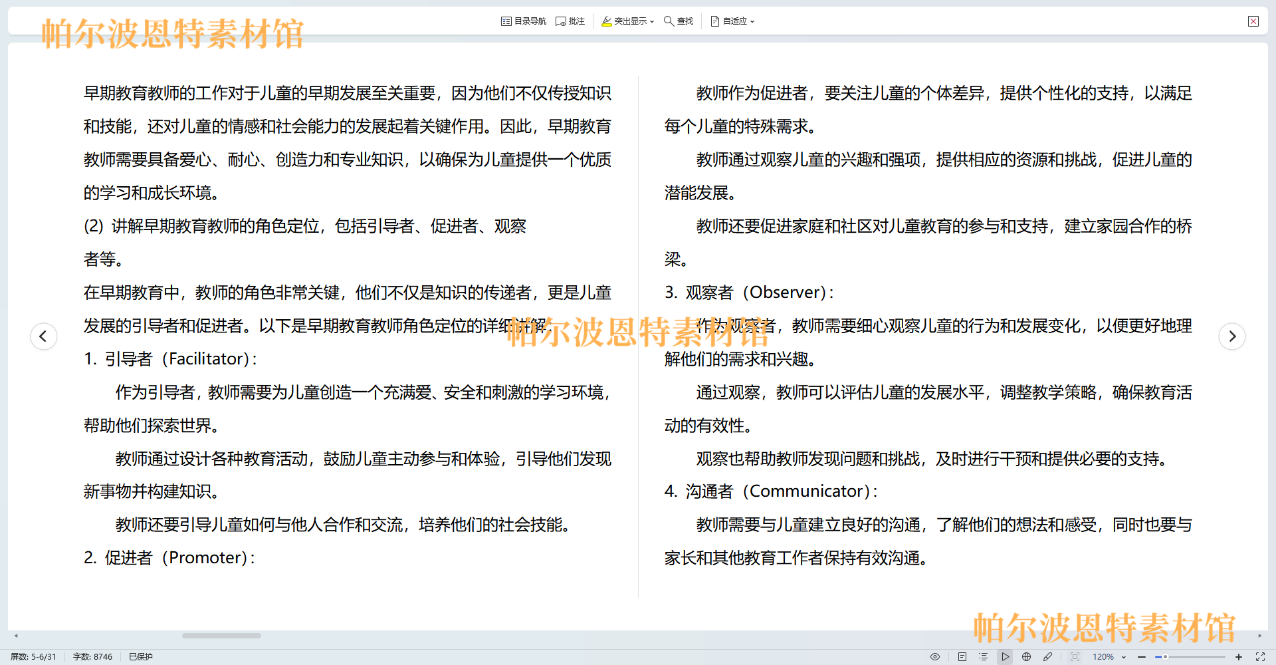Image resolution: width=1276 pixels, height=665 pixels.
Task: Click the writing mode pen icon
Action: (1048, 656)
